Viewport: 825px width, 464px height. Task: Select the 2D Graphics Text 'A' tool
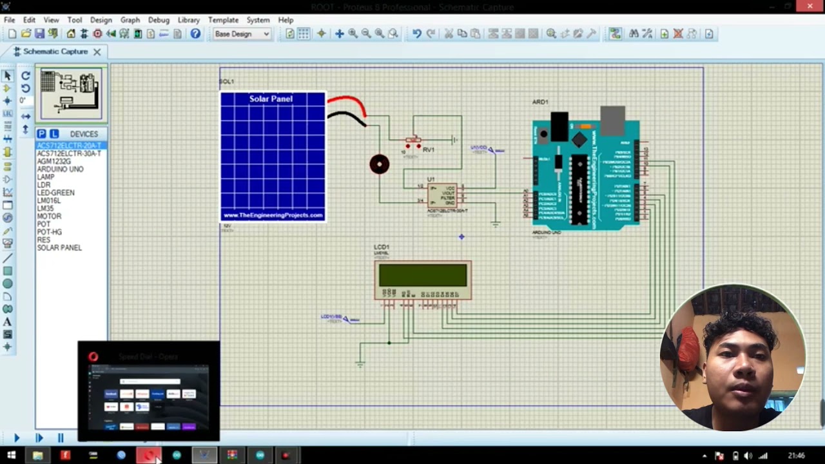click(8, 322)
